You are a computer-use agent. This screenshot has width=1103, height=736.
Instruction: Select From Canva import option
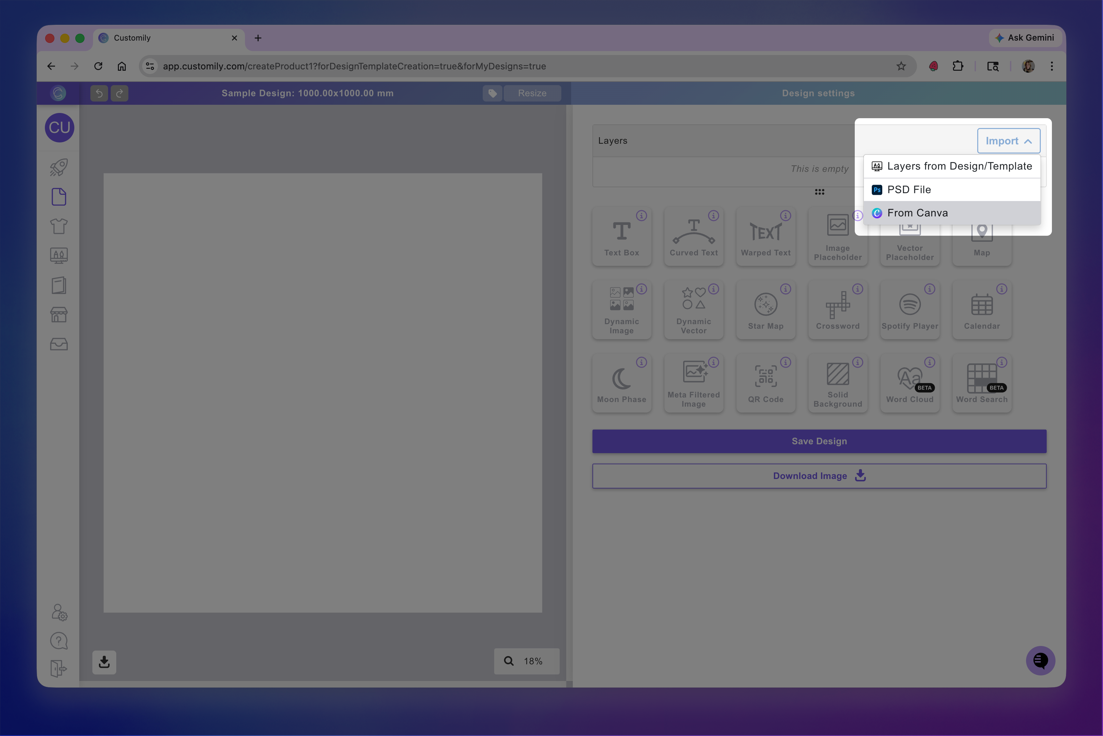[952, 213]
